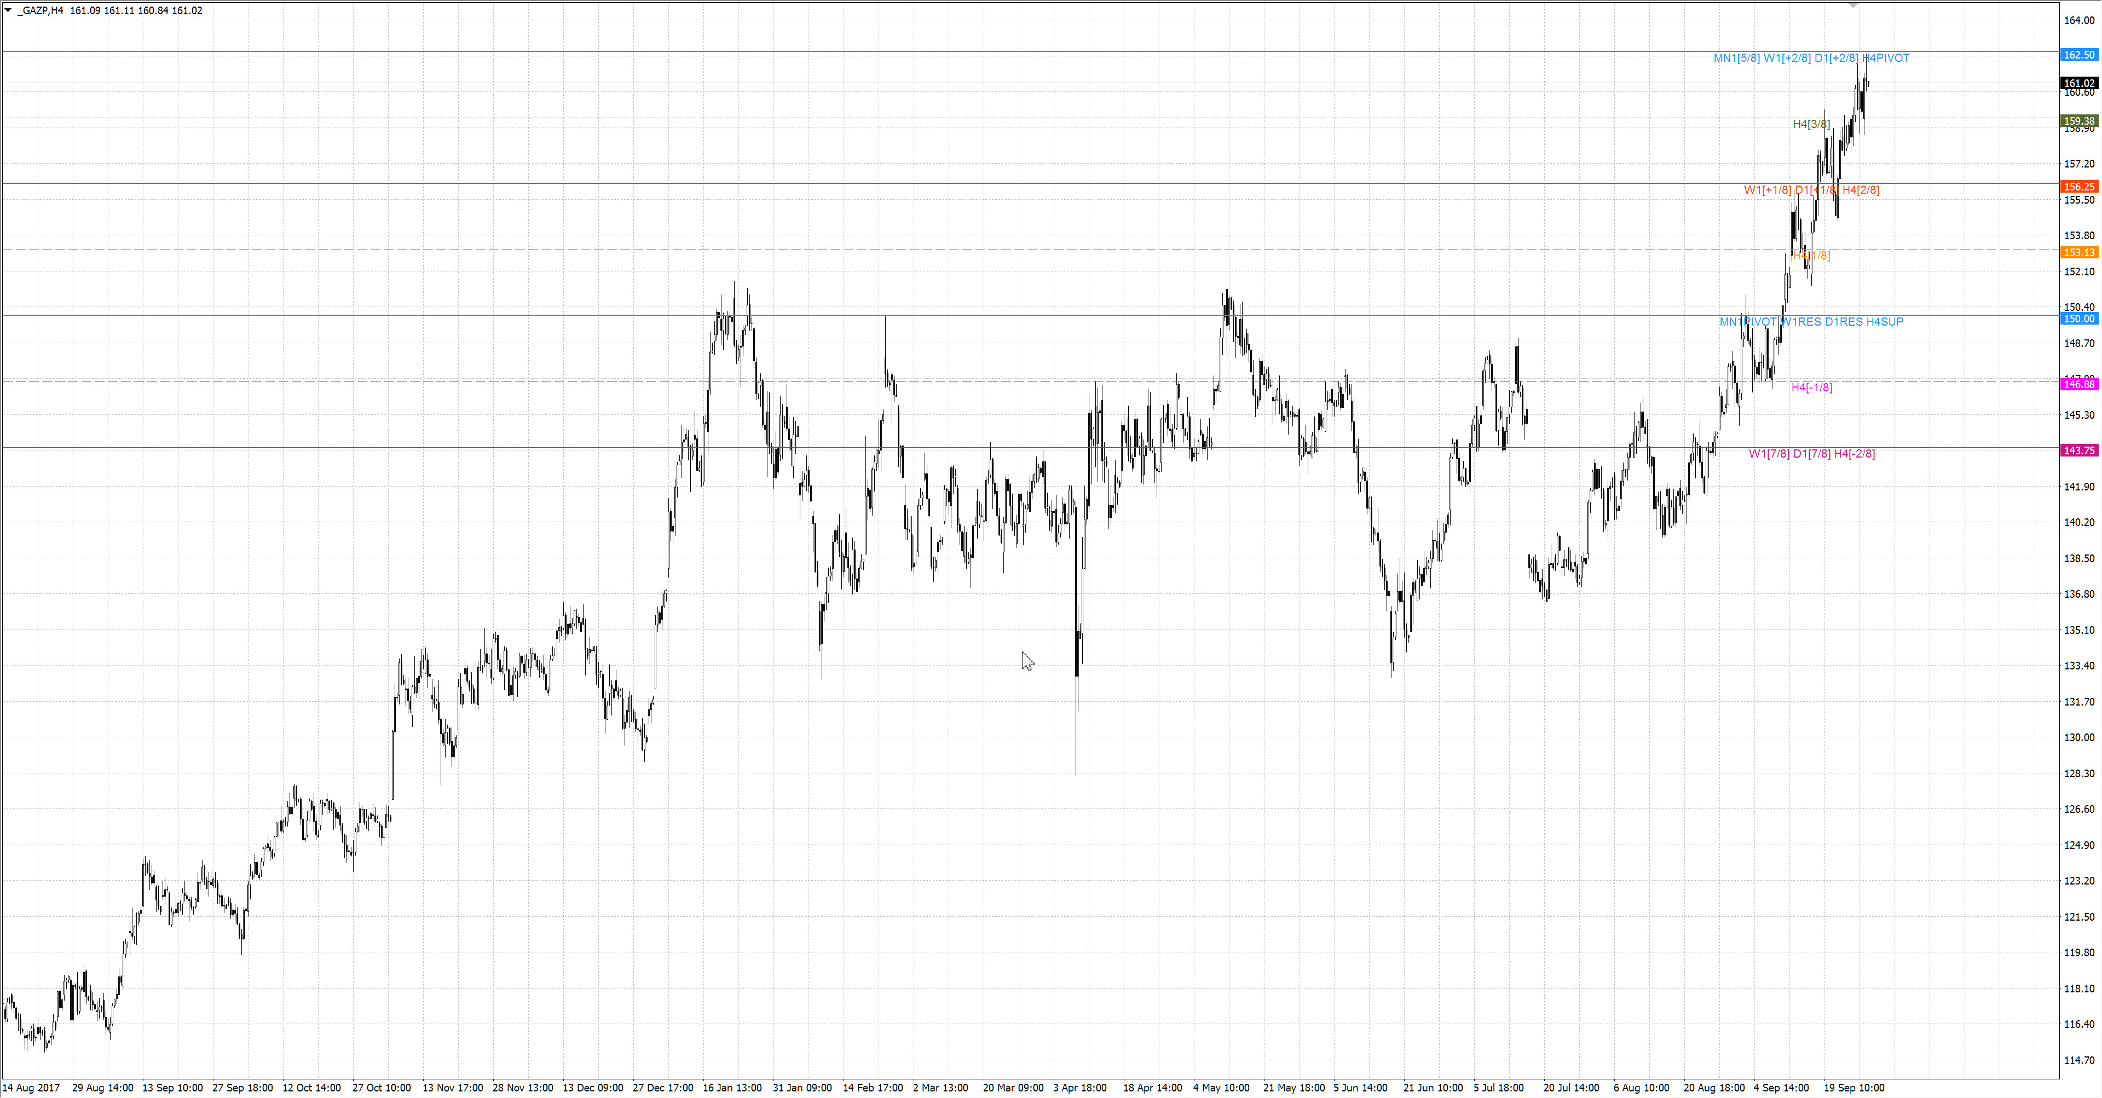Click the red 156.25 price tag
Screen dimensions: 2102x1098
coord(2078,187)
